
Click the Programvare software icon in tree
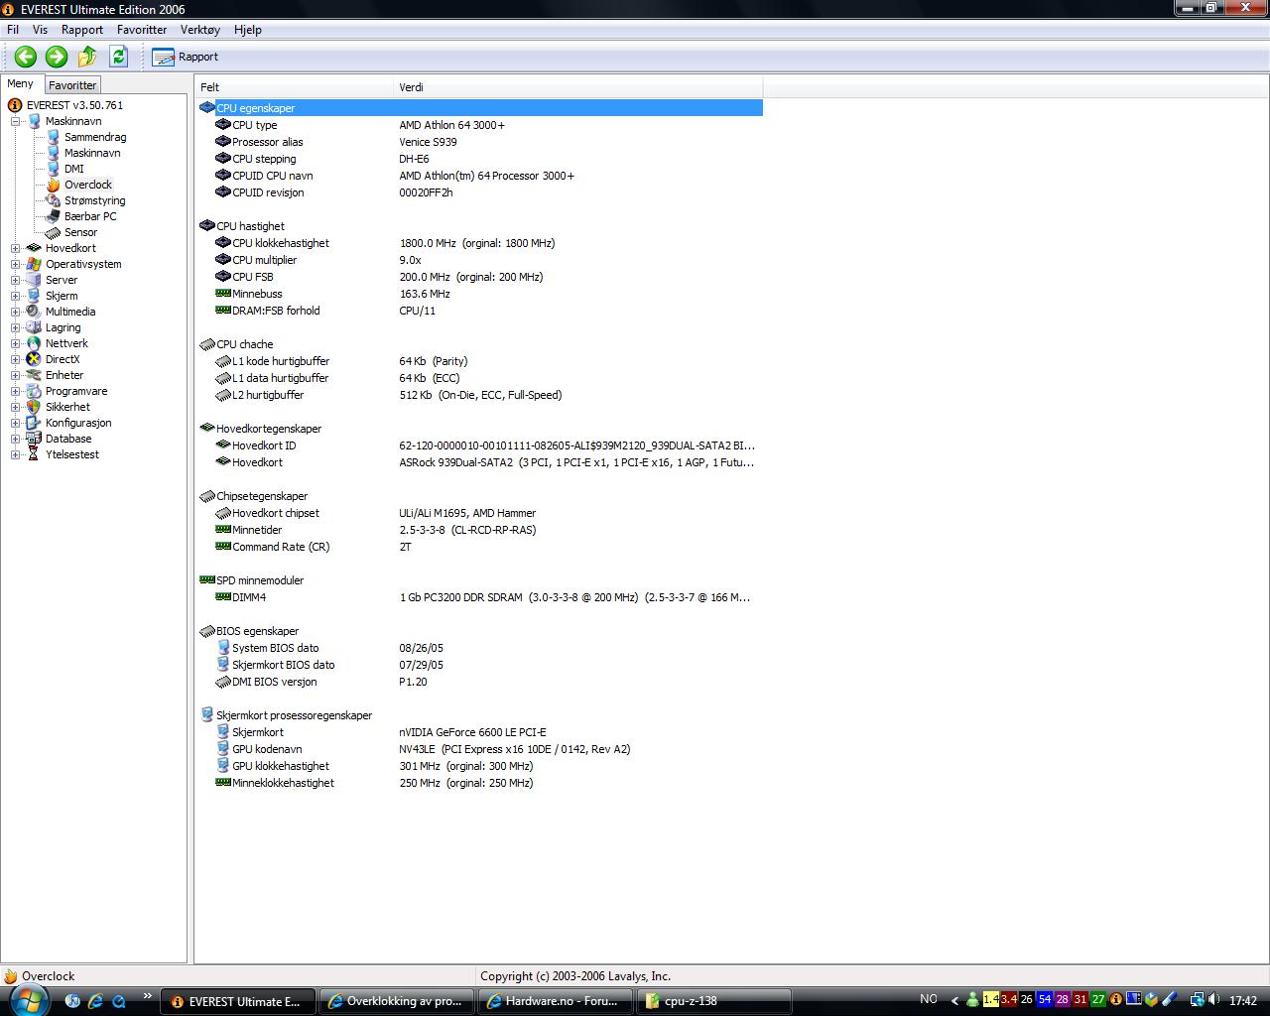point(34,391)
